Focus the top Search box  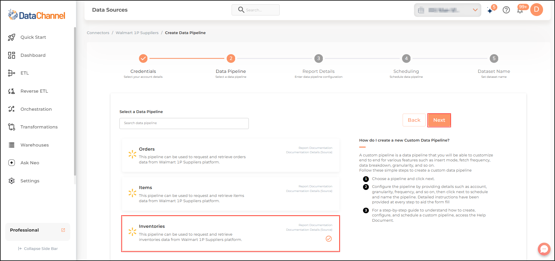[x=256, y=10]
